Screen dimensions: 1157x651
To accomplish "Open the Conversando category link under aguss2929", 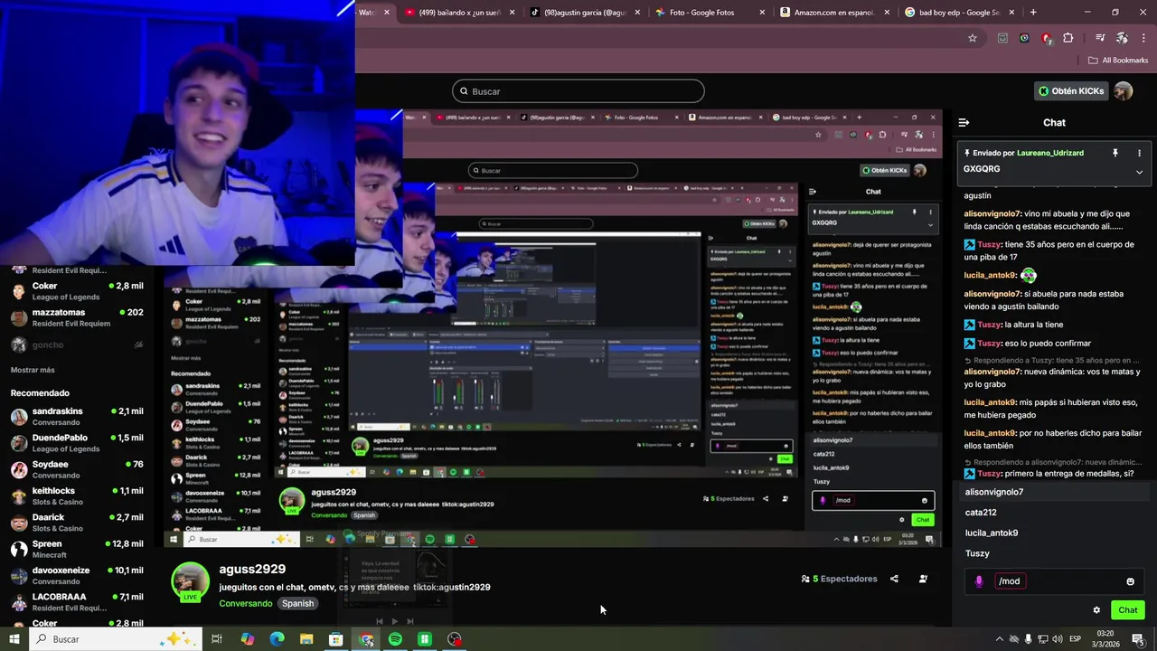I will click(x=246, y=603).
